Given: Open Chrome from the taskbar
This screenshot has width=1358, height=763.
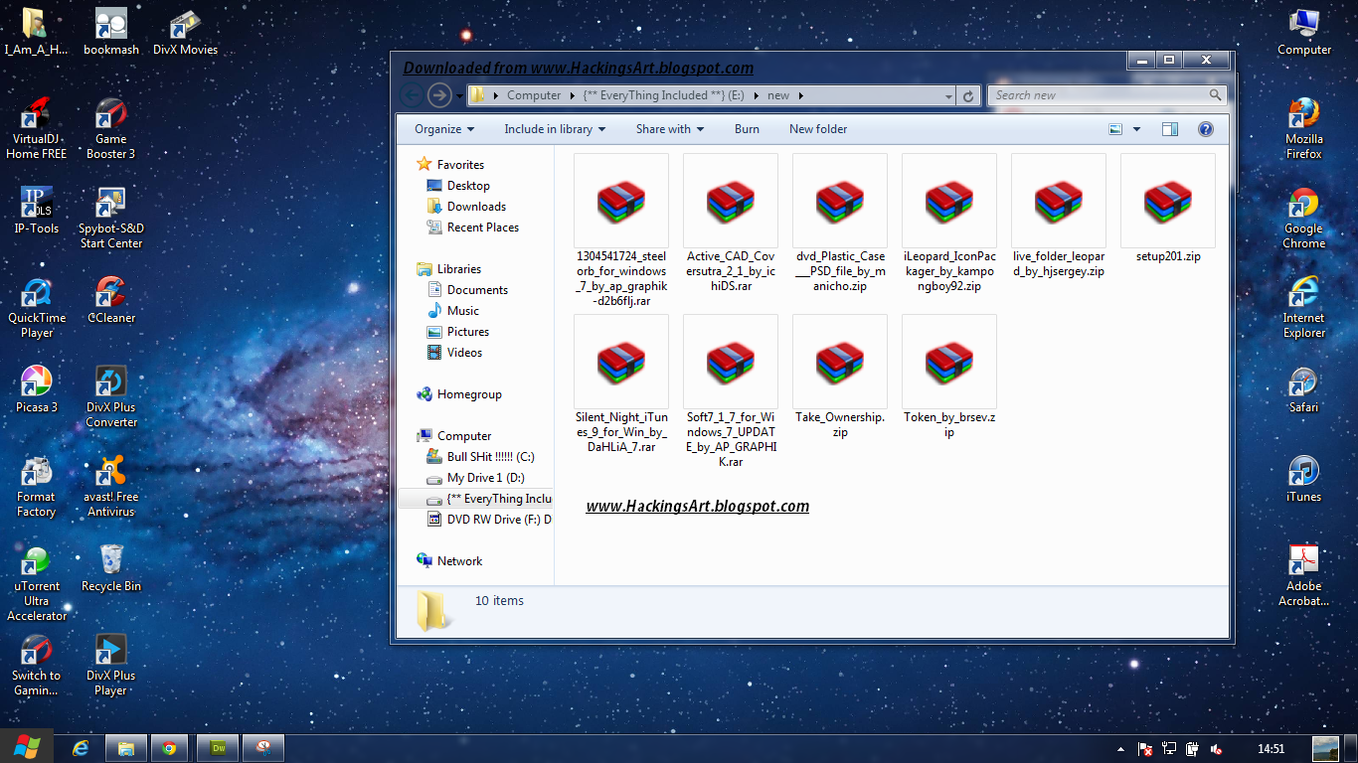Looking at the screenshot, I should (x=170, y=748).
